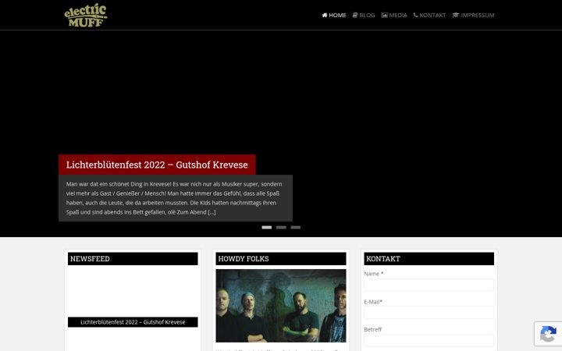Click the Electric Muff logo

tap(86, 15)
